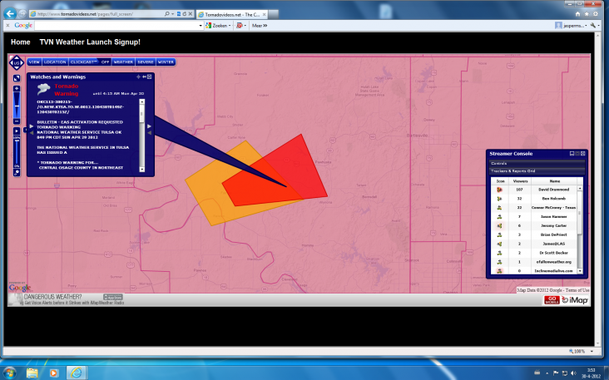Click the Home link
The height and width of the screenshot is (380, 609).
(x=21, y=42)
